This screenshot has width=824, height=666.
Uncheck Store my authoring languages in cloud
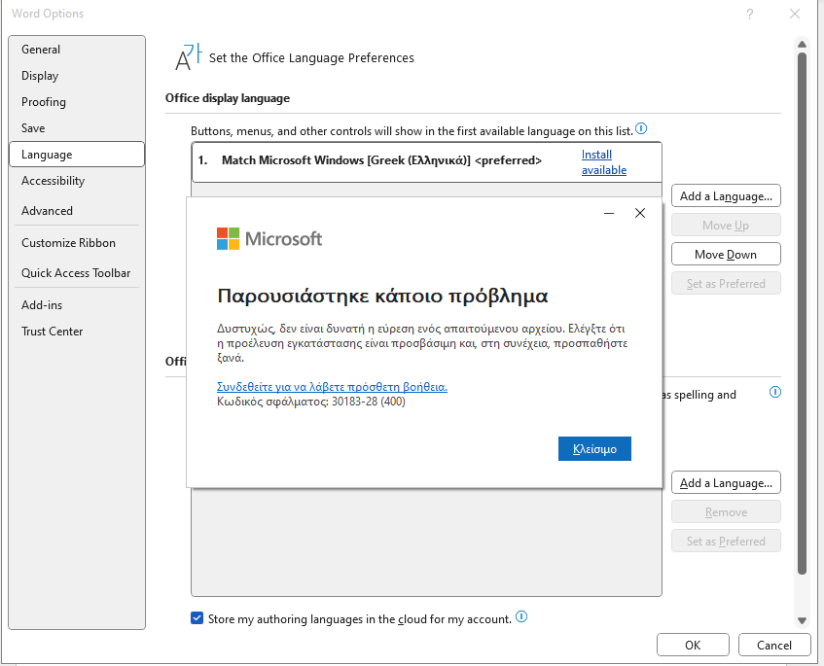(x=197, y=618)
